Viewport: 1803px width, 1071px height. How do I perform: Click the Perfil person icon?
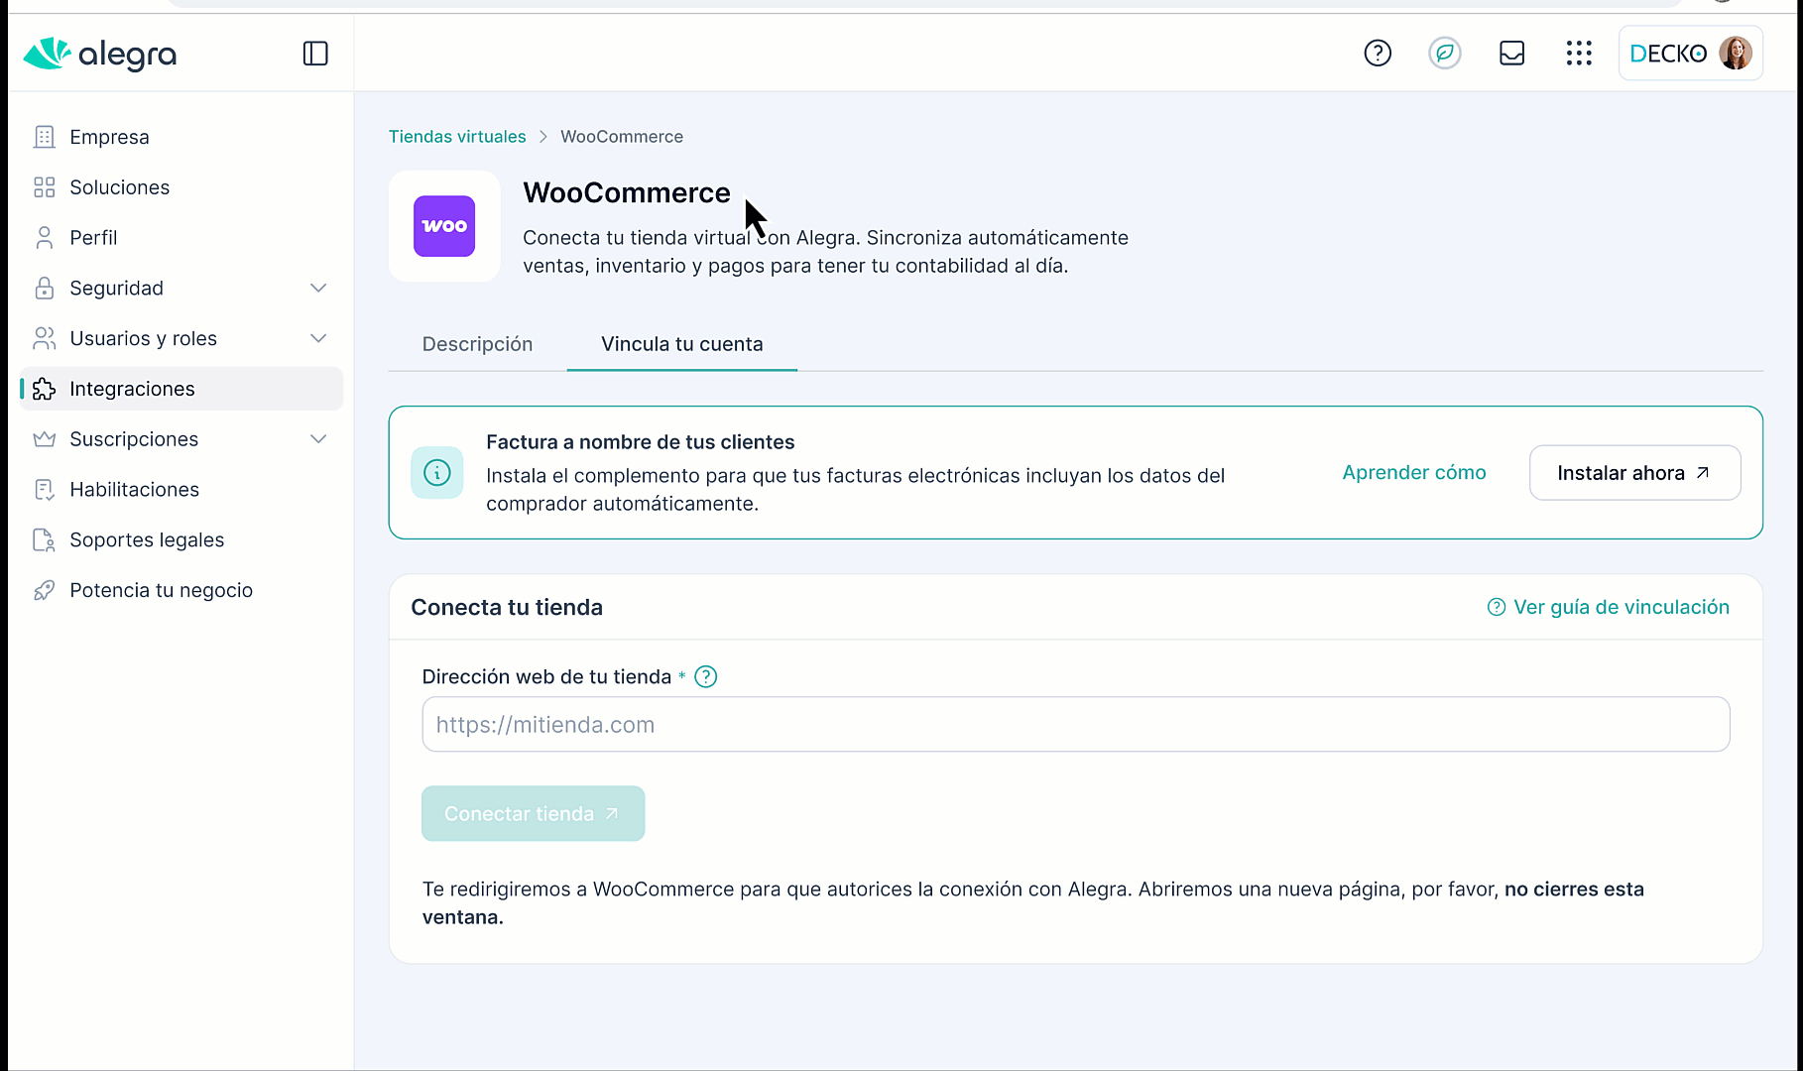44,238
